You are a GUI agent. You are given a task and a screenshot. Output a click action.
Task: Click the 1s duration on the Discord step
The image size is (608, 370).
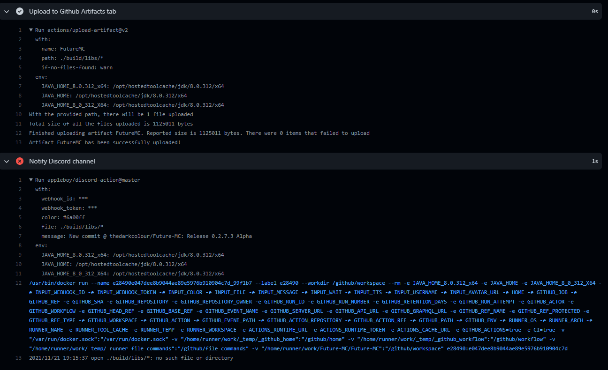[x=595, y=161]
